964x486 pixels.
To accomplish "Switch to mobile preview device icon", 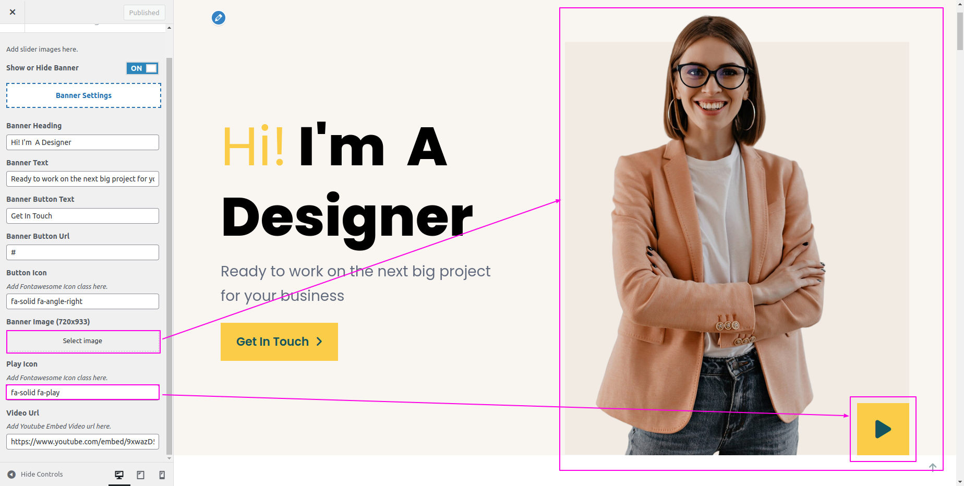I will click(x=162, y=475).
